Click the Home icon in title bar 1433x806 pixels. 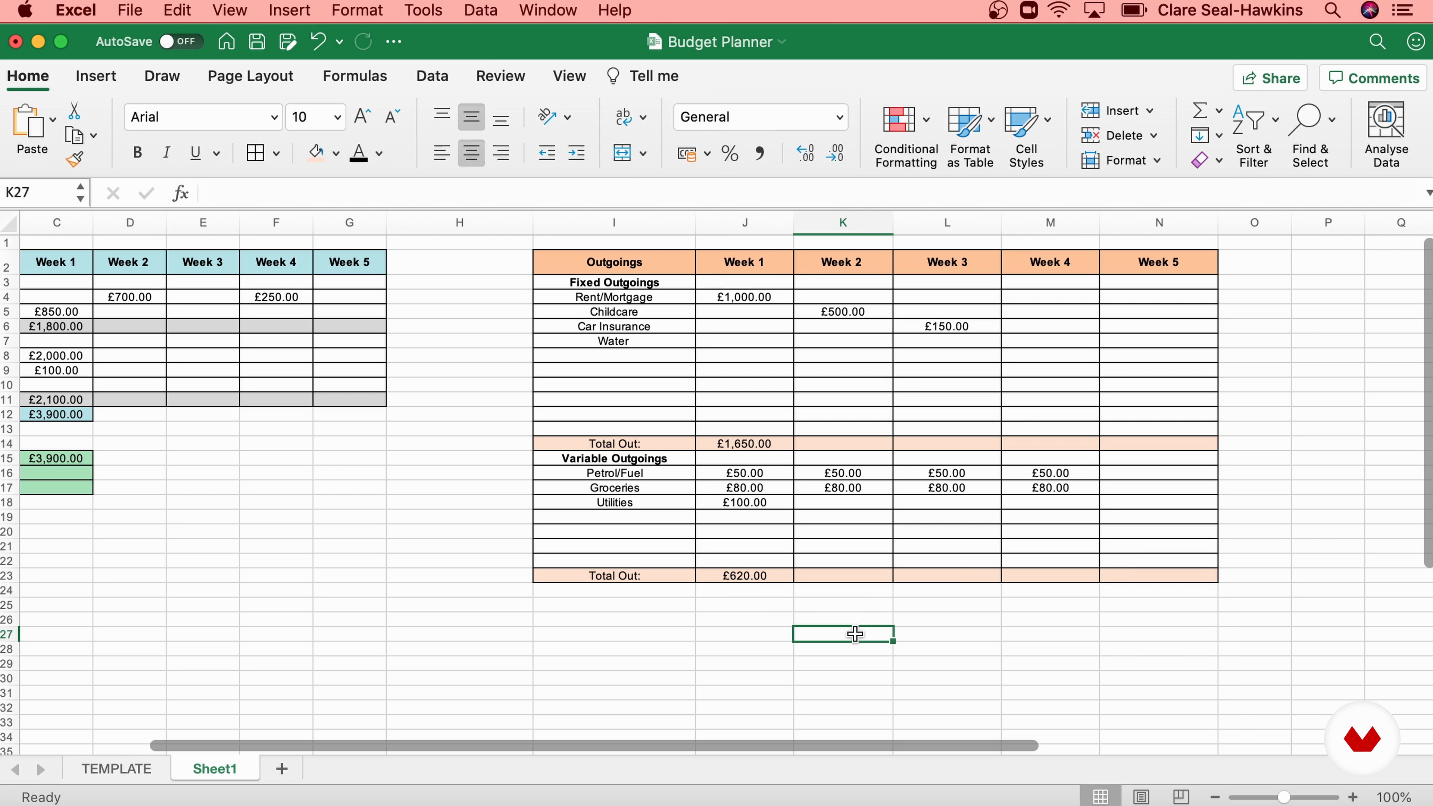click(227, 42)
